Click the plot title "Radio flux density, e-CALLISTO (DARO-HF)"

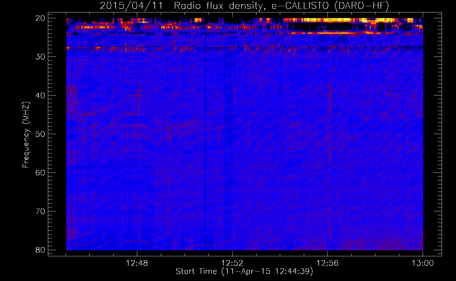281,6
